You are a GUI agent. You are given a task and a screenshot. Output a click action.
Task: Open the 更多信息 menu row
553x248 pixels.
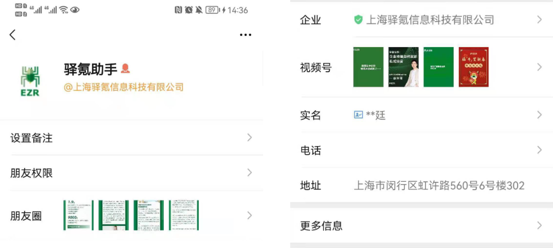click(421, 225)
